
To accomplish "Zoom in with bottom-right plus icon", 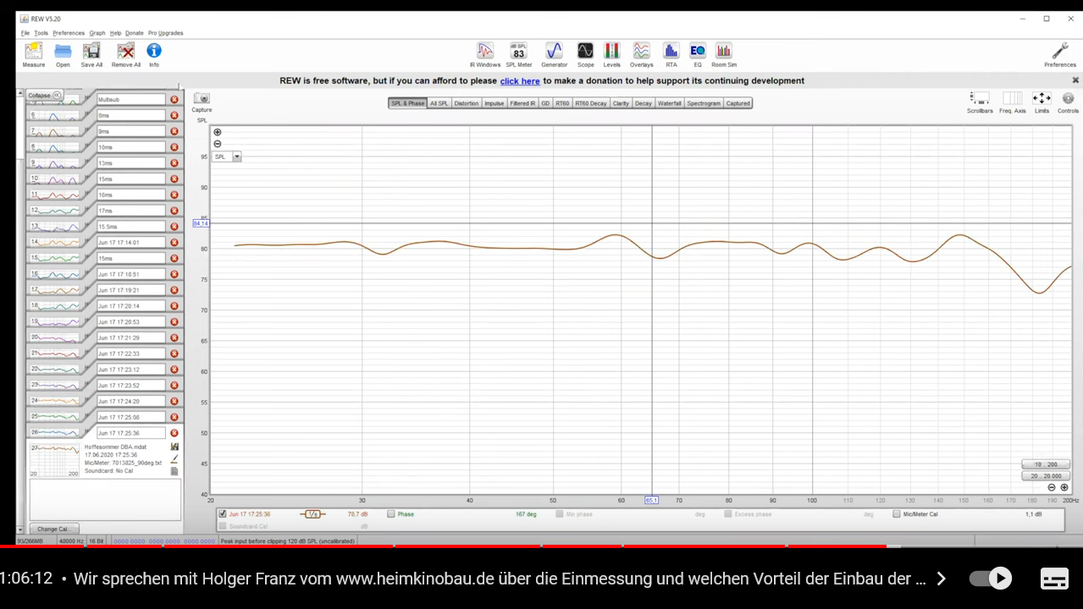I will tap(1064, 487).
